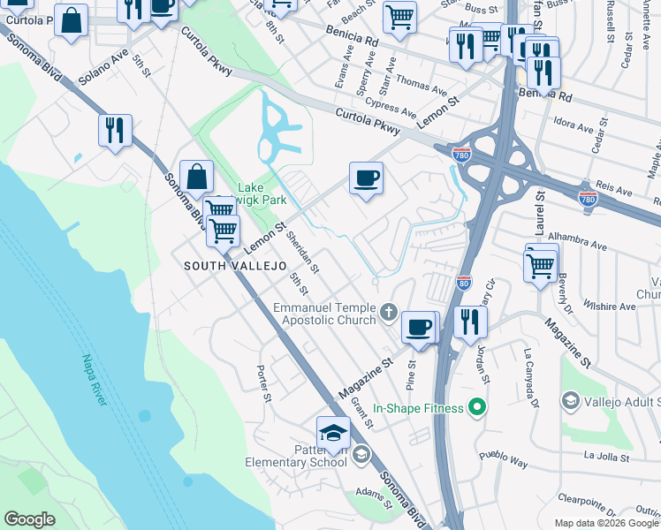Screen dimensions: 661x530
Task: Open the shopping cart marker above Benicia Rd
Action: (x=399, y=19)
